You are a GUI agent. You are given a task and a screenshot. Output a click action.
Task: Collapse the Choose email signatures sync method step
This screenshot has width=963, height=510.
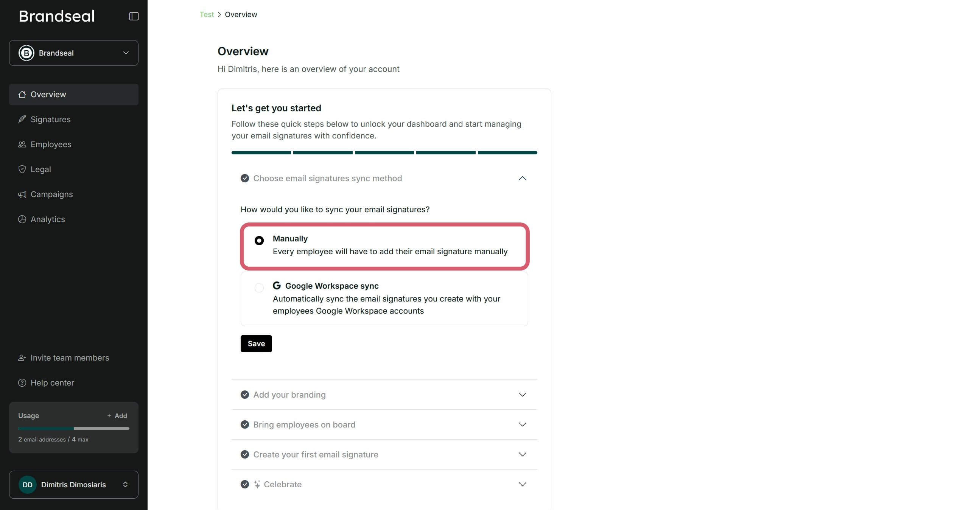(523, 179)
